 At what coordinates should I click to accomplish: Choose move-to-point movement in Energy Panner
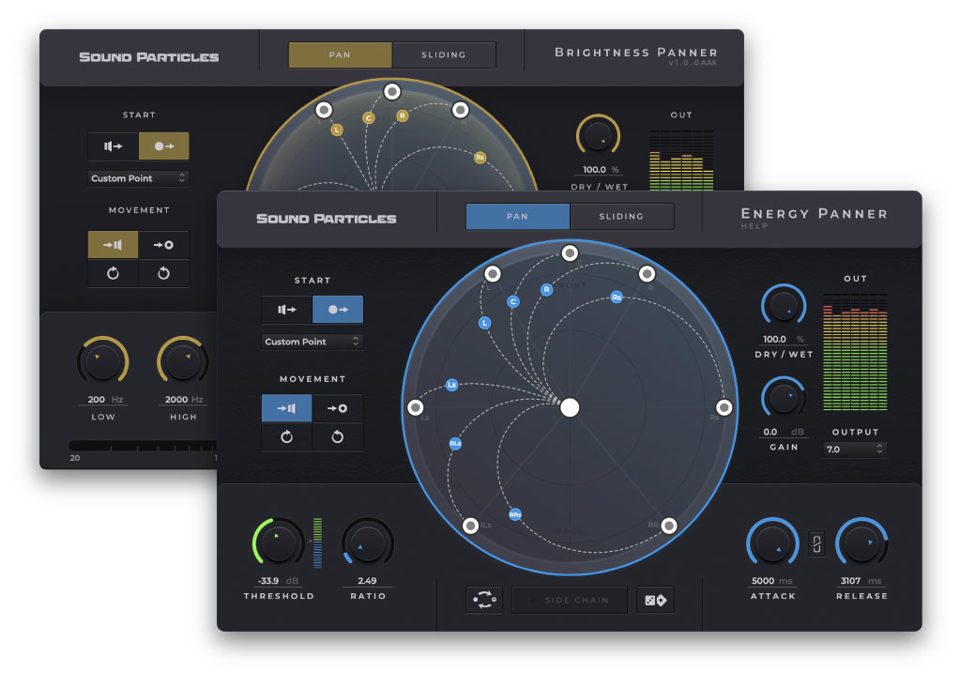click(338, 408)
